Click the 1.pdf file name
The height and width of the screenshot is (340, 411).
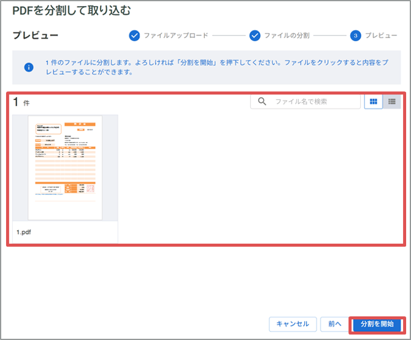[26, 233]
